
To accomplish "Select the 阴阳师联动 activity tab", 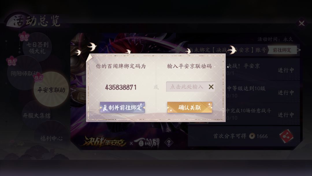I will click(24, 73).
